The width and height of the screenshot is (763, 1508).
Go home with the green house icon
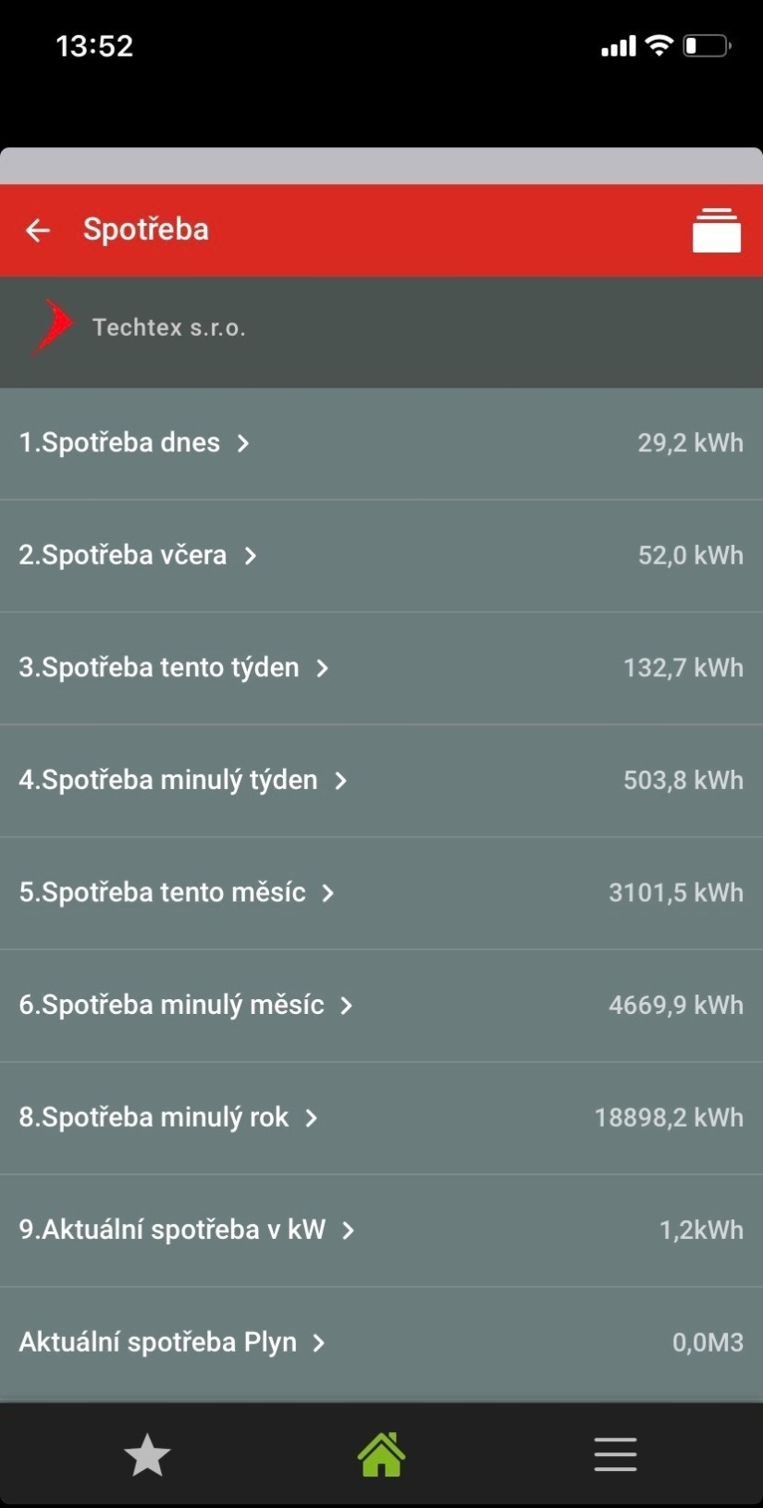click(x=381, y=1455)
